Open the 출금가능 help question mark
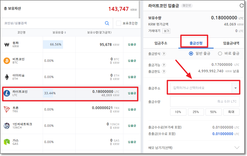This screenshot has height=156, width=247. click(x=164, y=65)
